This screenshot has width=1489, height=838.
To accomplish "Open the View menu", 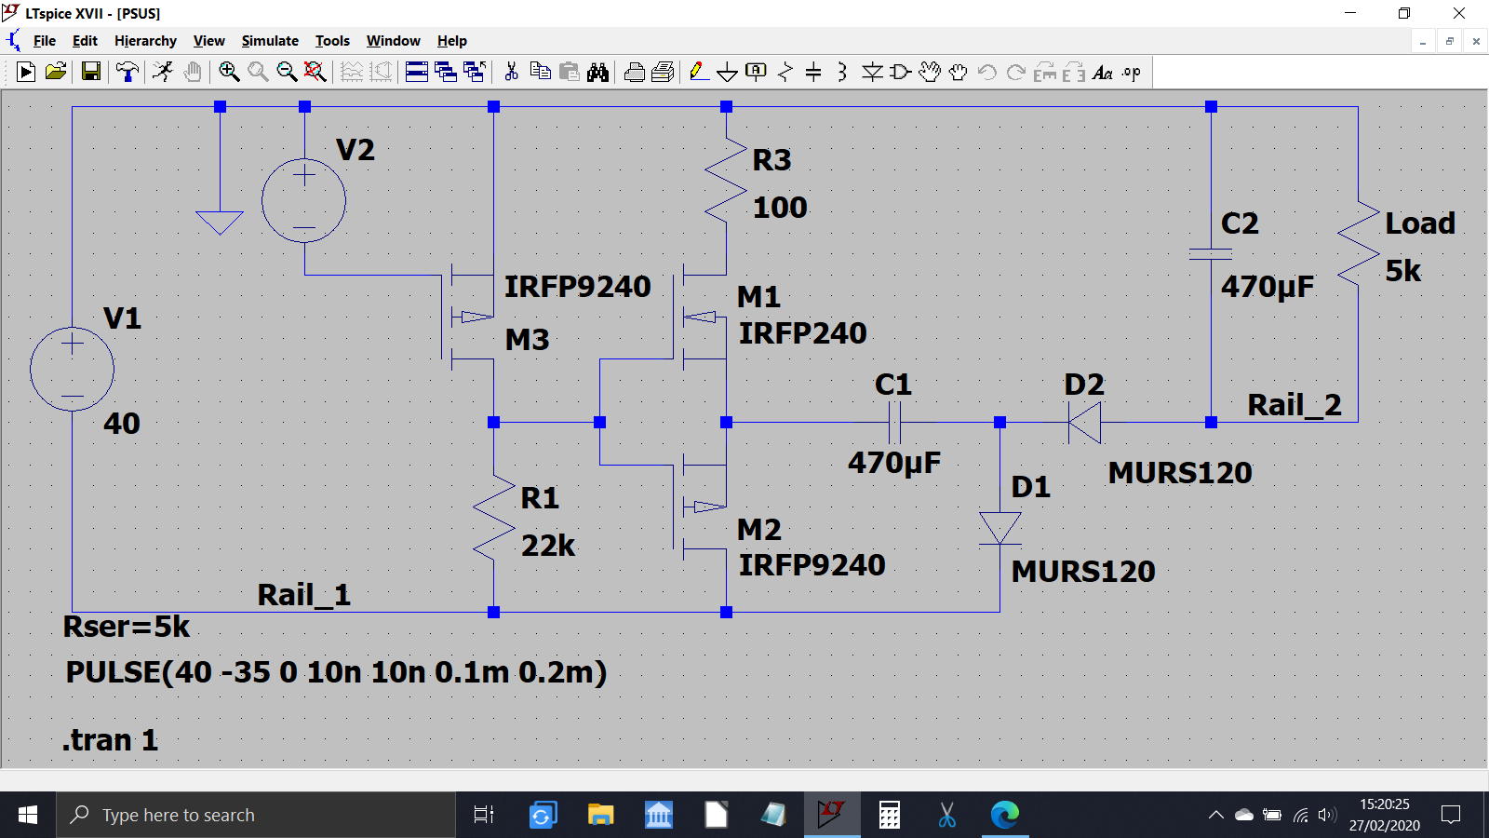I will pos(209,41).
